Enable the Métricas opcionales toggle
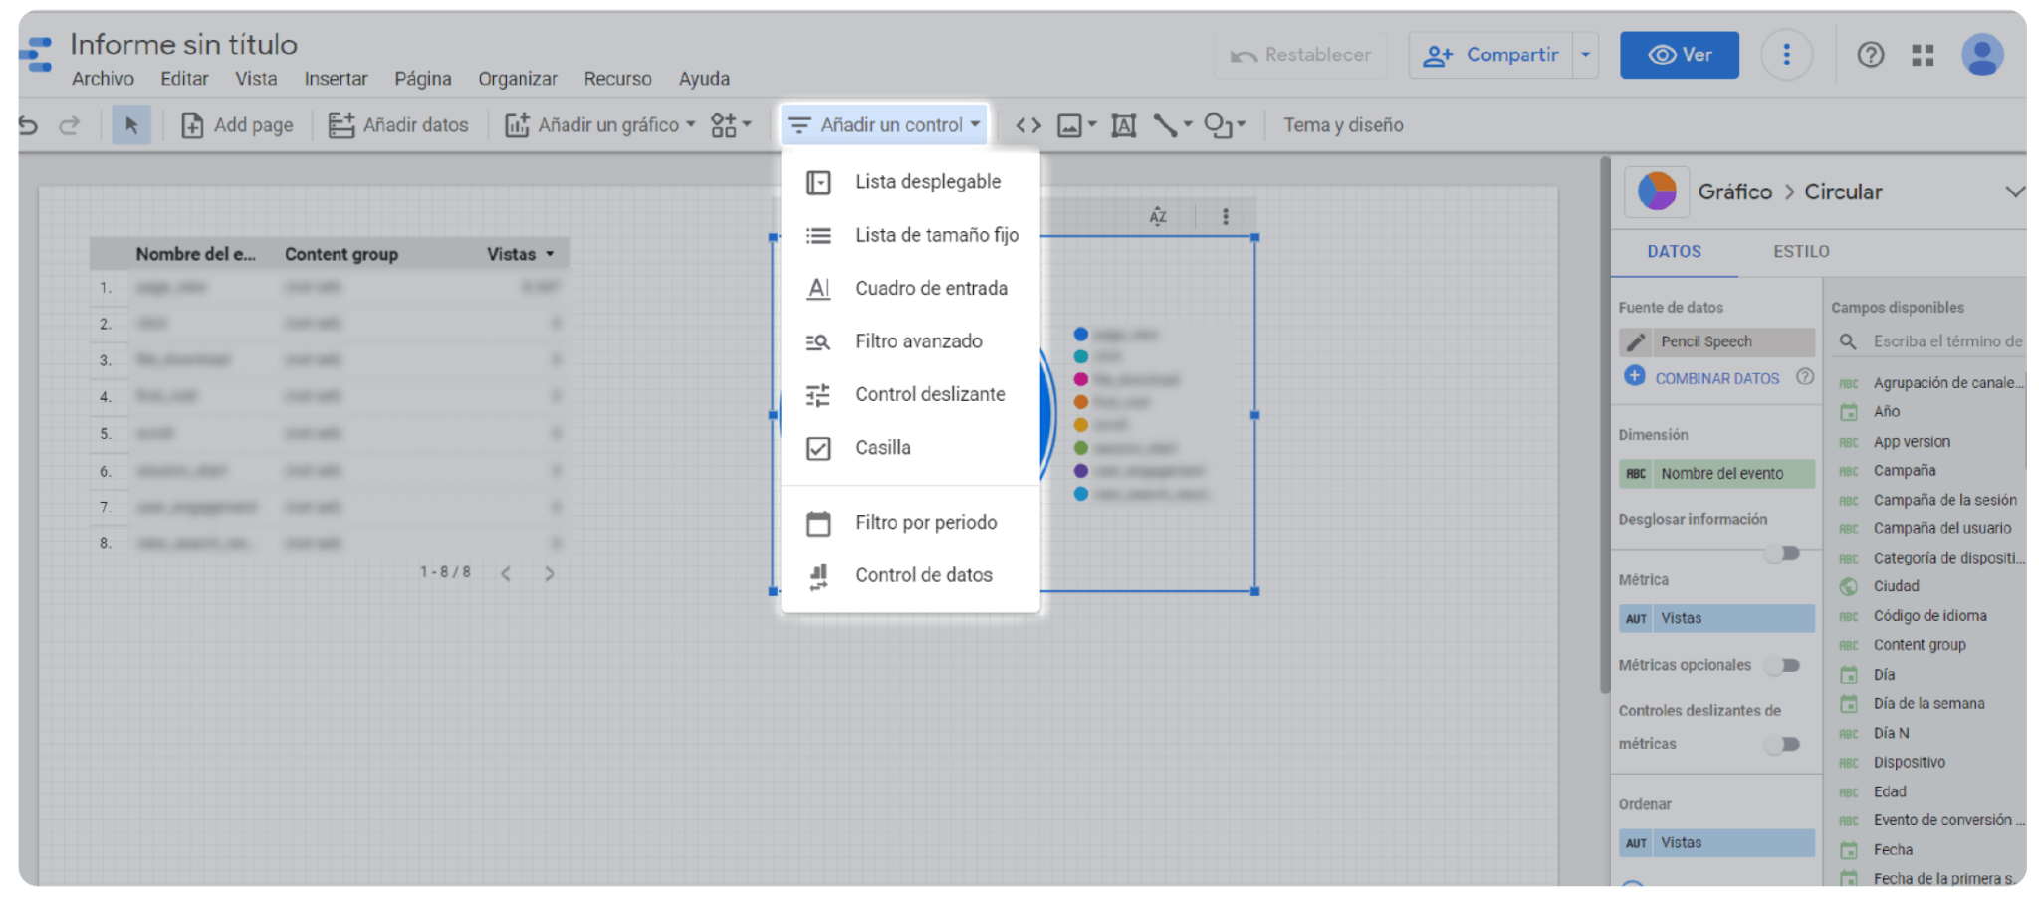2039x903 pixels. (1784, 665)
